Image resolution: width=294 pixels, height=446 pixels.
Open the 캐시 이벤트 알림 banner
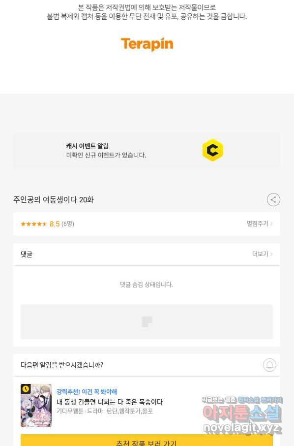(x=147, y=150)
